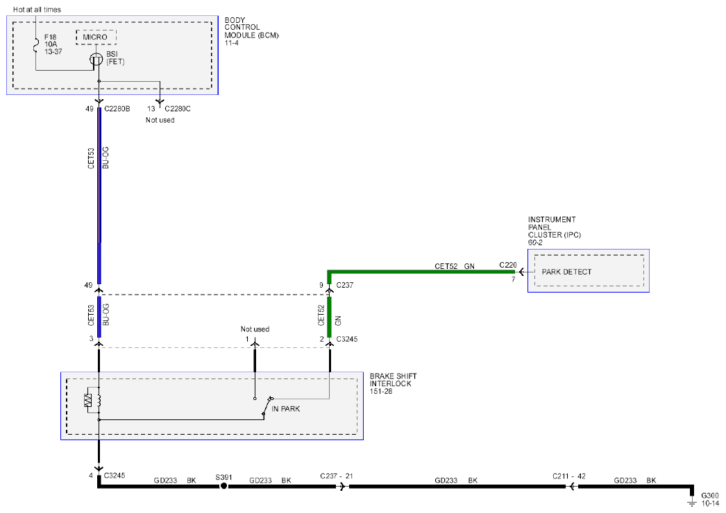726x513 pixels.
Task: Click 'GD233 BK' label right of C211-42
Action: (x=635, y=480)
